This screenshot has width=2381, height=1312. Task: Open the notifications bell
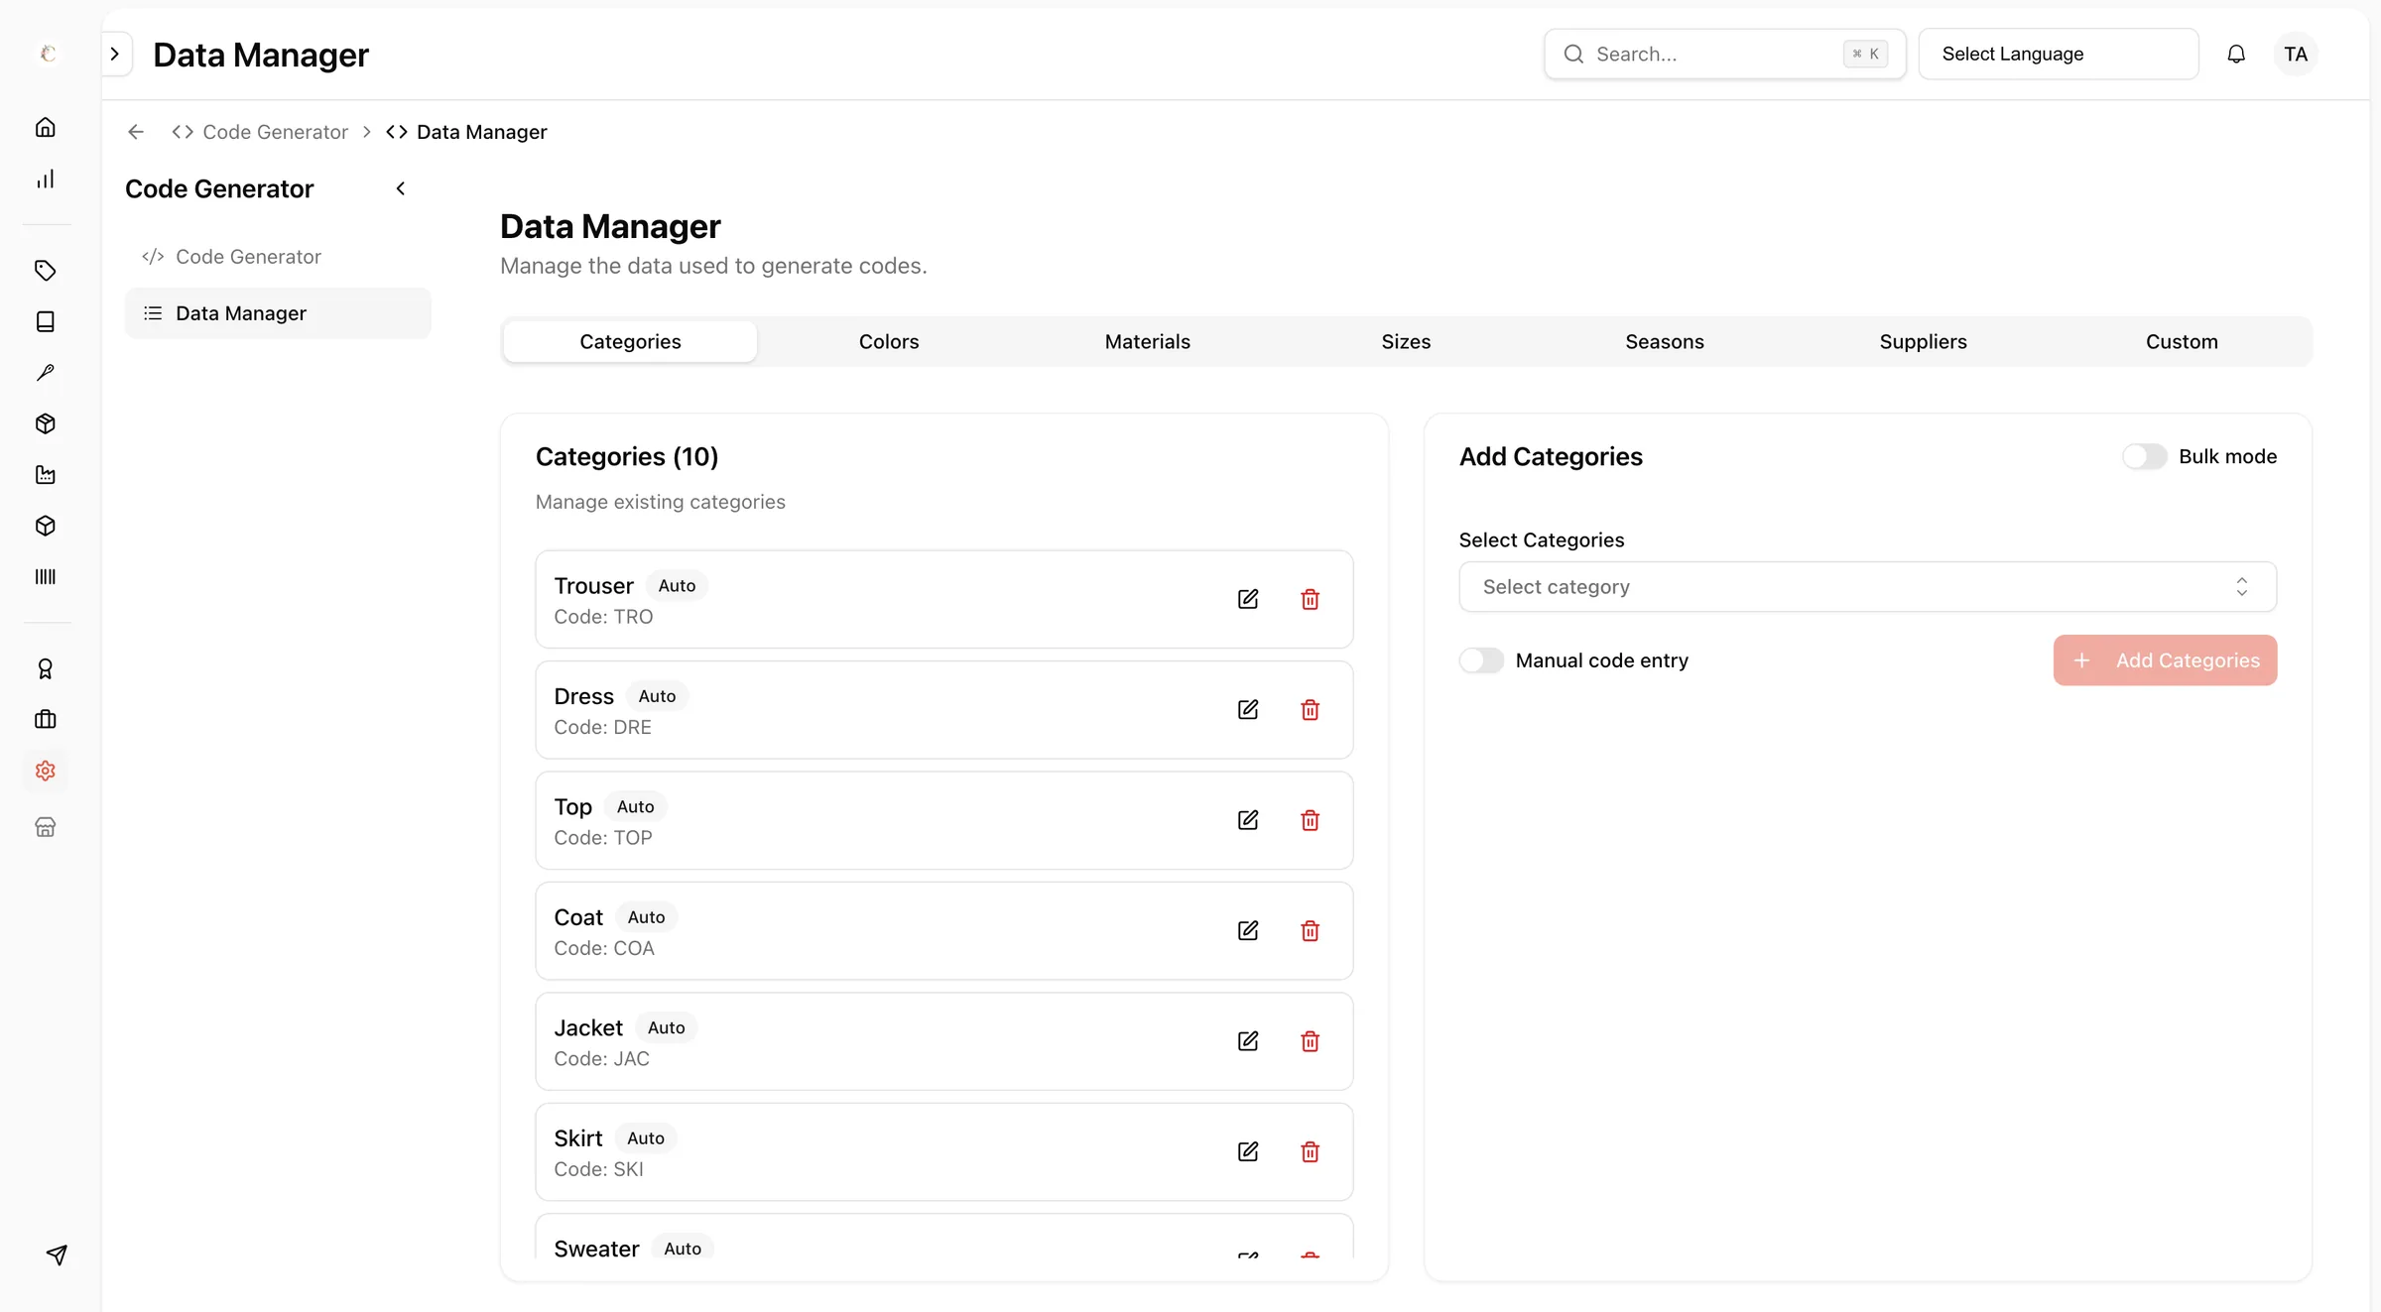coord(2236,54)
